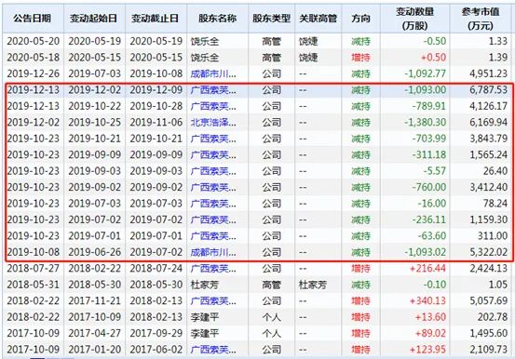Screen dimensions: 515x359
Task: Open 广西索芙 link in the -1,093.00 row
Action: [213, 90]
